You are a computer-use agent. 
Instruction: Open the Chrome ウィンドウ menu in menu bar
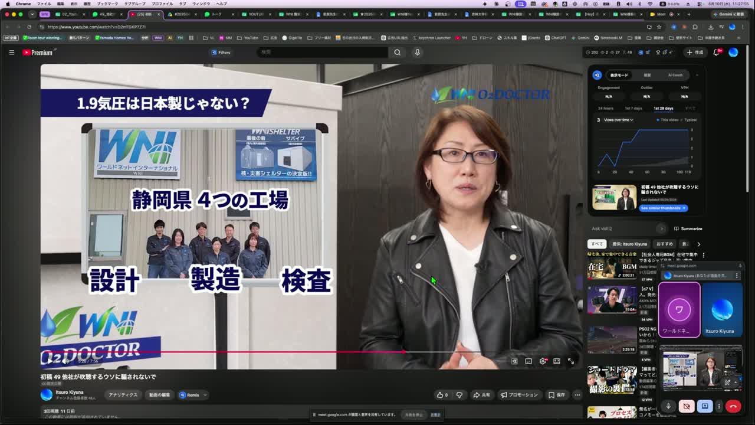click(x=201, y=4)
